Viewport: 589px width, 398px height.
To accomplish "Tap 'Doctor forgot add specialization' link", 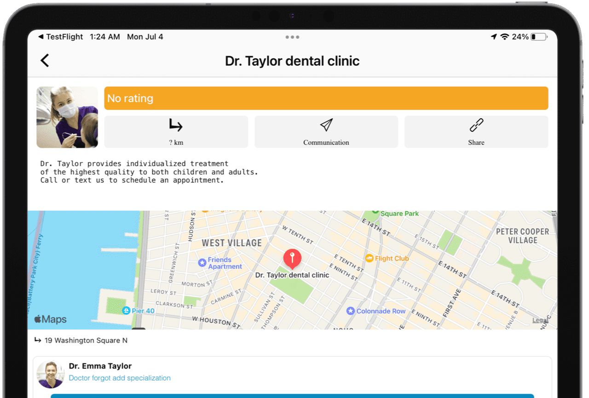I will pos(120,378).
